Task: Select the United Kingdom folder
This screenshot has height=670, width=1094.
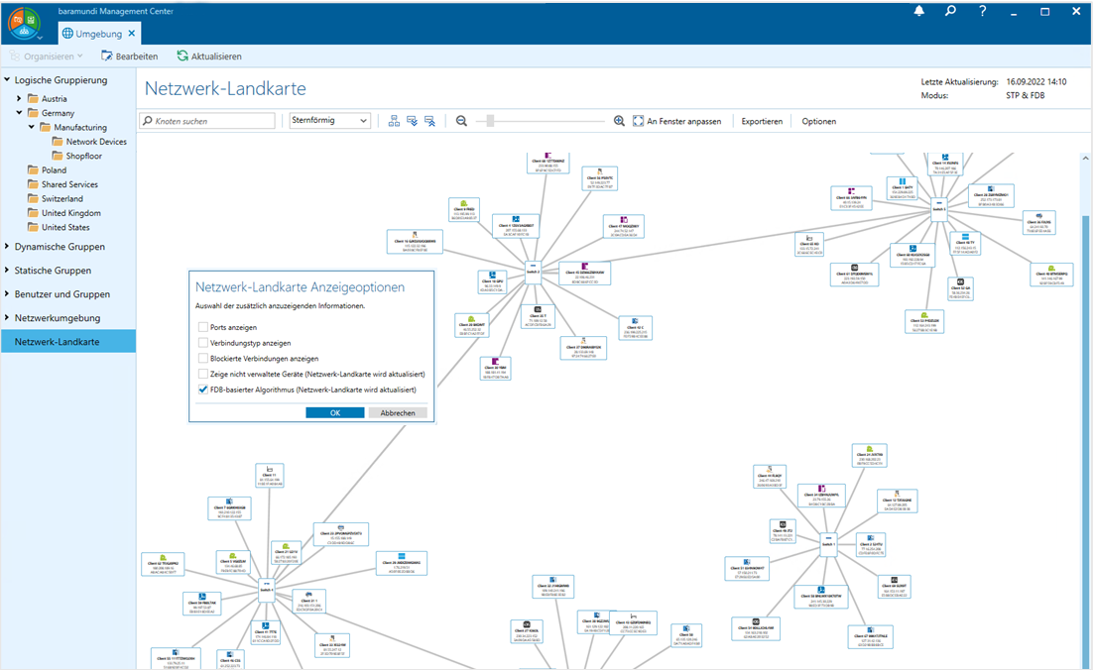Action: click(63, 213)
